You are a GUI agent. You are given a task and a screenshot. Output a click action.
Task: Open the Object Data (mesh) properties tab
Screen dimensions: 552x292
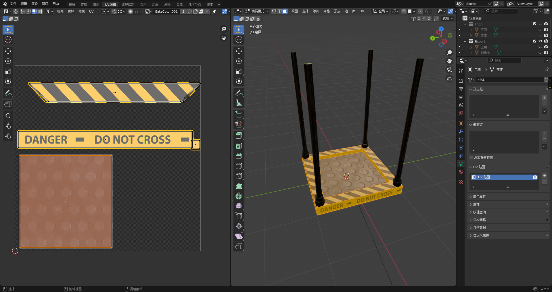(x=461, y=164)
